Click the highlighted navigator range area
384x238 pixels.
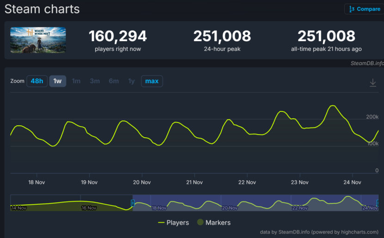point(254,202)
